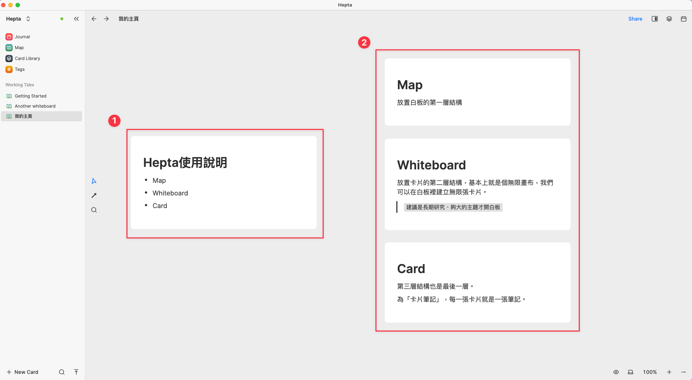Open canvas search with magnifier icon
Viewport: 692px width, 380px height.
tap(94, 210)
